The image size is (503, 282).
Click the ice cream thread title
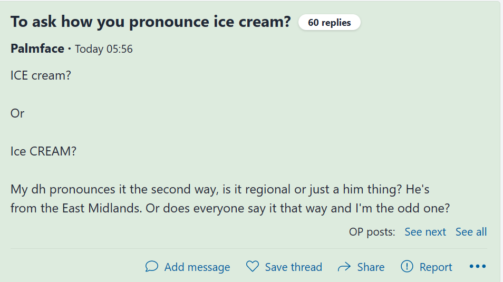pyautogui.click(x=151, y=22)
